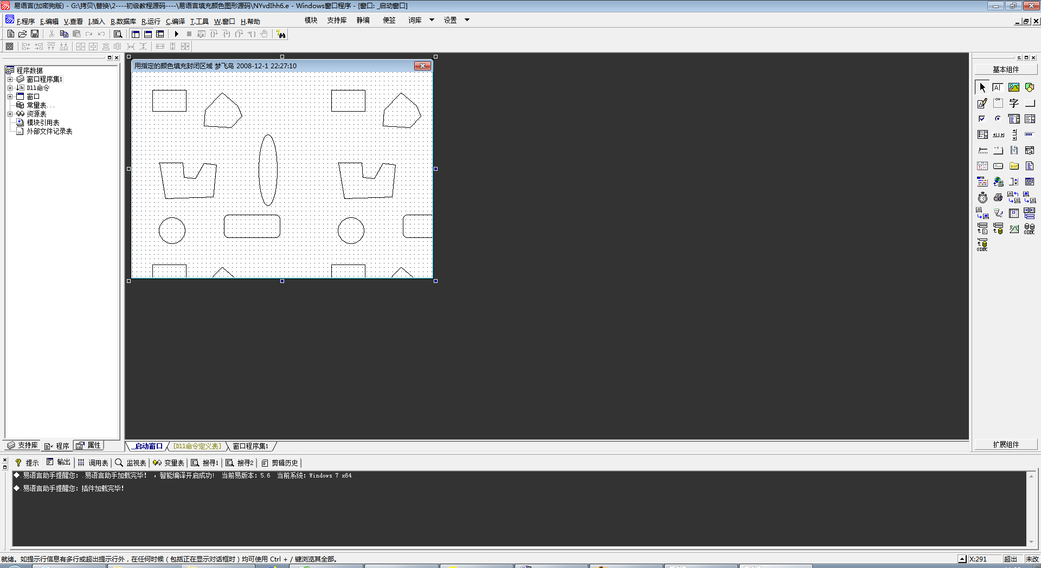Screen dimensions: 1041x568
Task: Open the dropdown arrow next to 词库
Action: coord(432,20)
